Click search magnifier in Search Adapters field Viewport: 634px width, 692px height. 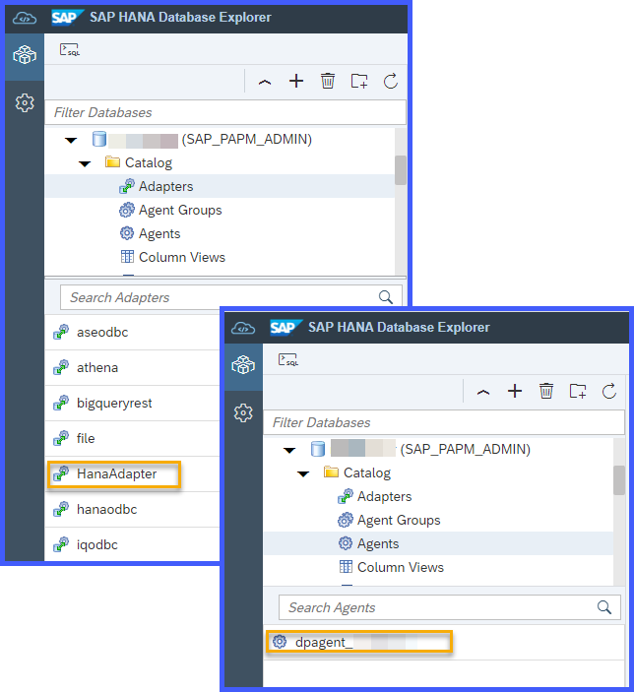tap(386, 297)
